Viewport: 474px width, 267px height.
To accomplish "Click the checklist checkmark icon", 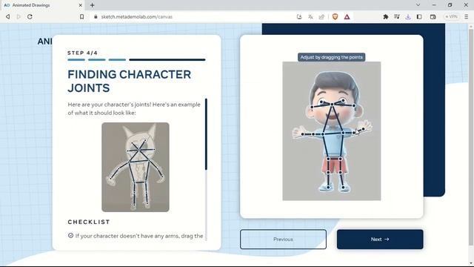I will [x=71, y=235].
